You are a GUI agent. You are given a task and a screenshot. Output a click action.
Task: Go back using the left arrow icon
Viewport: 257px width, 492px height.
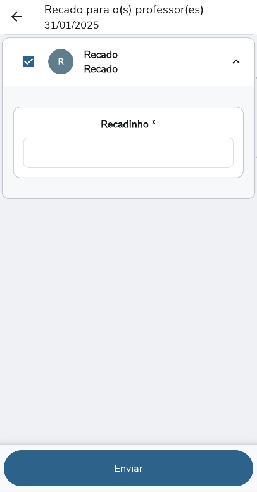tap(16, 16)
